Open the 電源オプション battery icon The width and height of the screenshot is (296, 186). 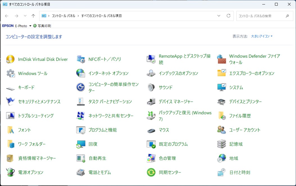pyautogui.click(x=10, y=172)
